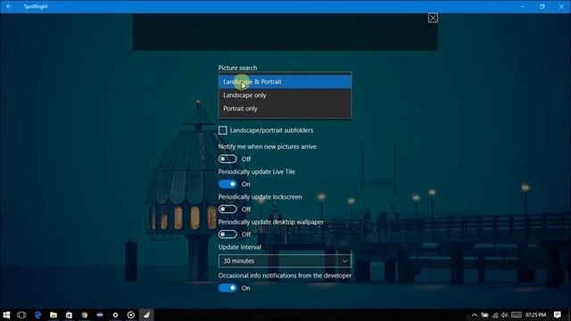Screen dimensions: 571x321
Task: Launch Microsoft Edge from taskbar
Action: coord(37,315)
